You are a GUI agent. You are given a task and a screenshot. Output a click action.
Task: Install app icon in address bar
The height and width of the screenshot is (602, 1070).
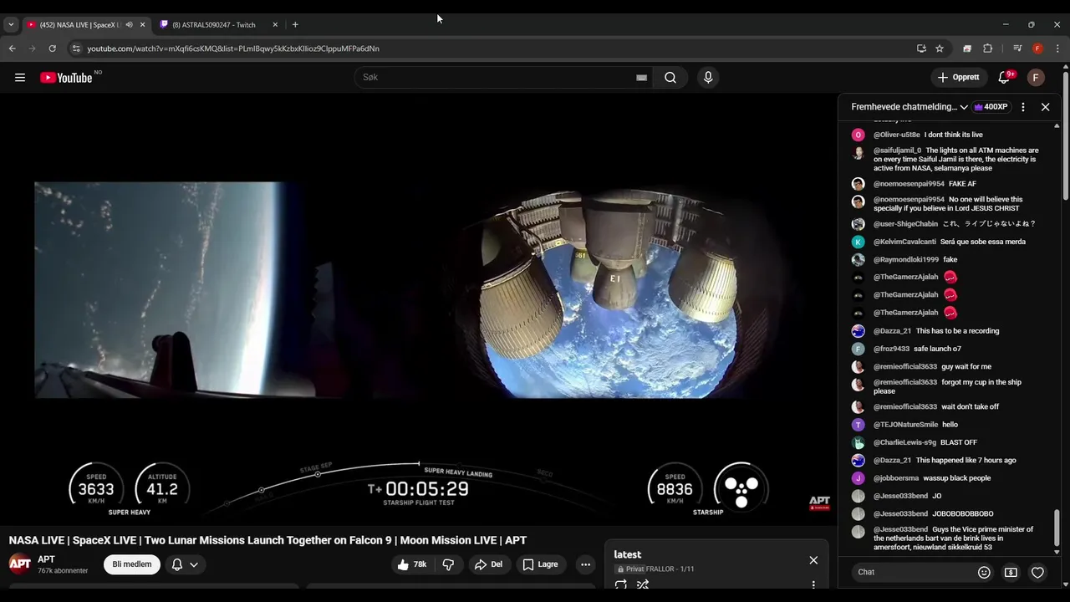pyautogui.click(x=921, y=48)
